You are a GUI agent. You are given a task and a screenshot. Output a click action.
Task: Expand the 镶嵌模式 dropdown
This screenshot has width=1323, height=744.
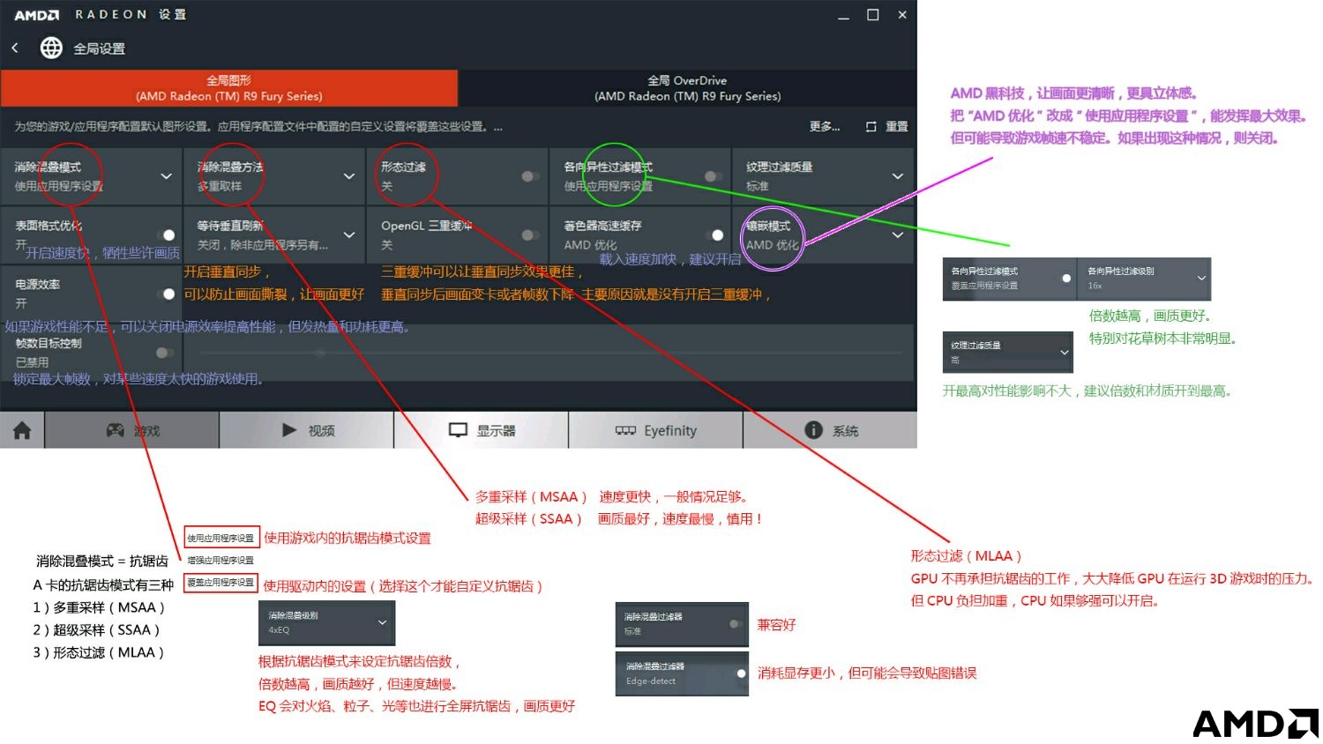coord(898,235)
